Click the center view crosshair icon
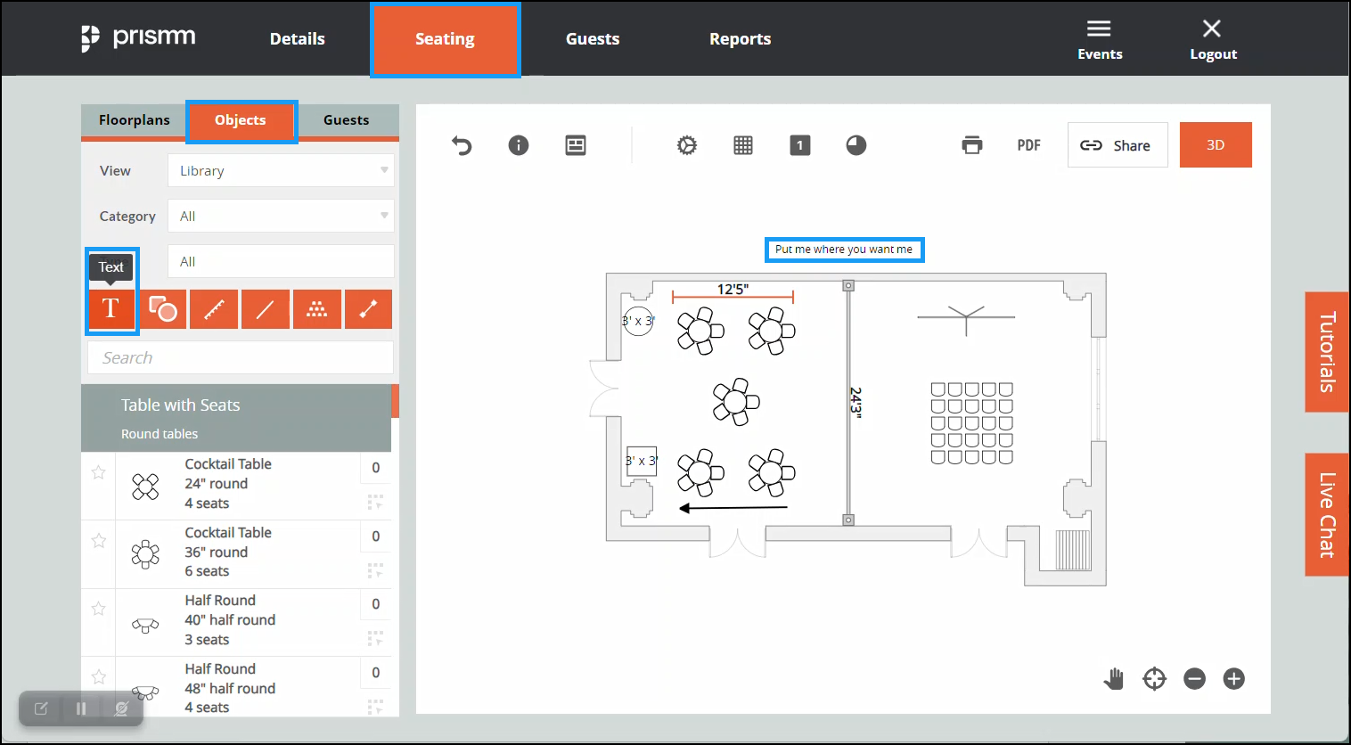This screenshot has width=1351, height=745. pos(1155,679)
